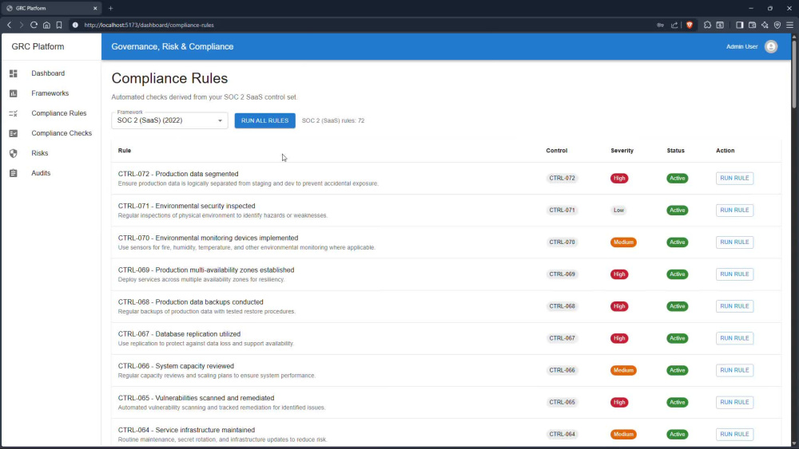Click 'SOC 2 (SaaS) rules: 72' text
This screenshot has height=449, width=799.
click(332, 120)
